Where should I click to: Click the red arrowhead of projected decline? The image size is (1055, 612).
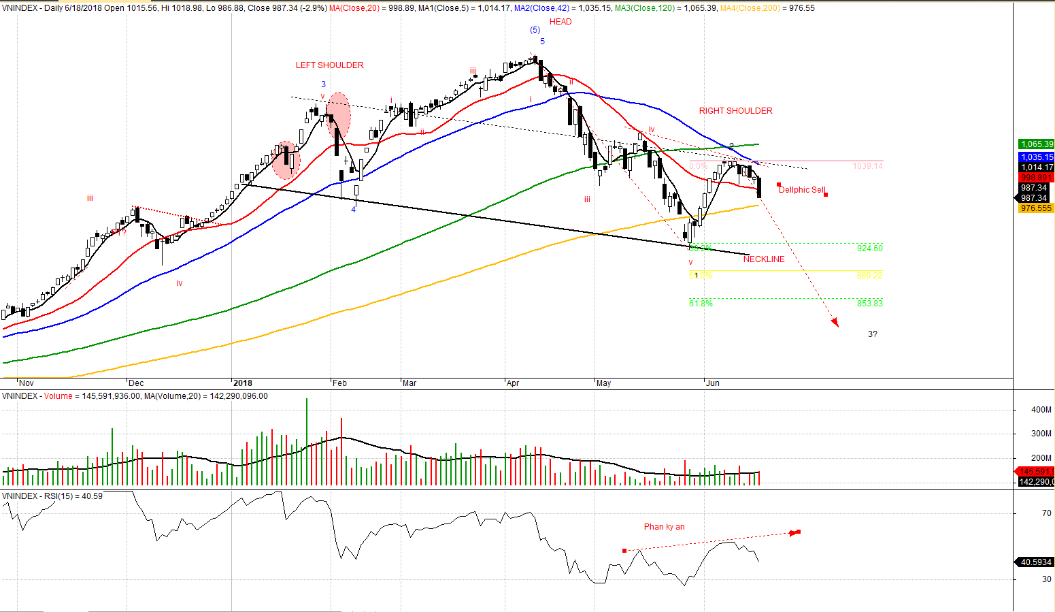835,323
